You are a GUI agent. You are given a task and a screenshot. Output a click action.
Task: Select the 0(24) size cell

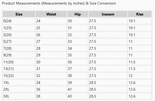tap(19, 21)
